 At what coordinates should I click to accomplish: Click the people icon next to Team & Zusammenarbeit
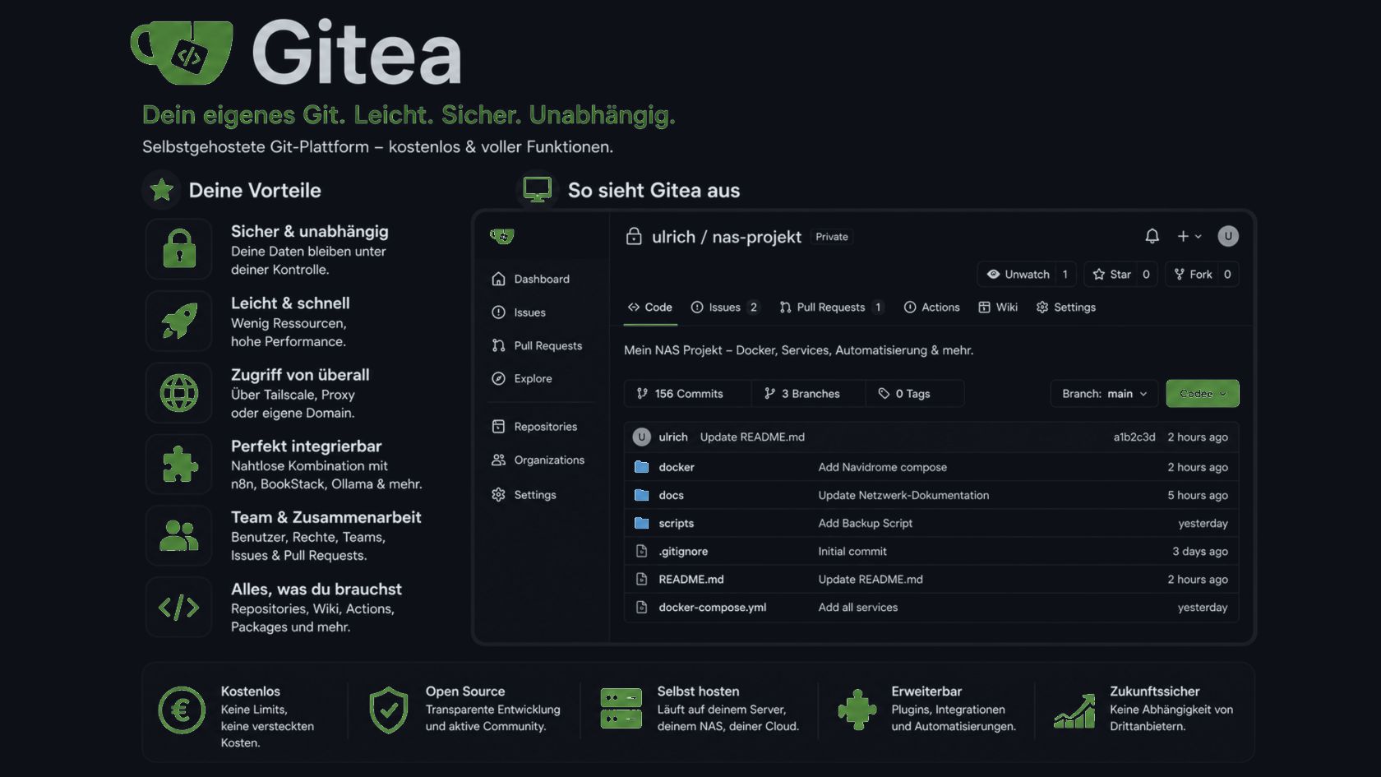[x=179, y=535]
